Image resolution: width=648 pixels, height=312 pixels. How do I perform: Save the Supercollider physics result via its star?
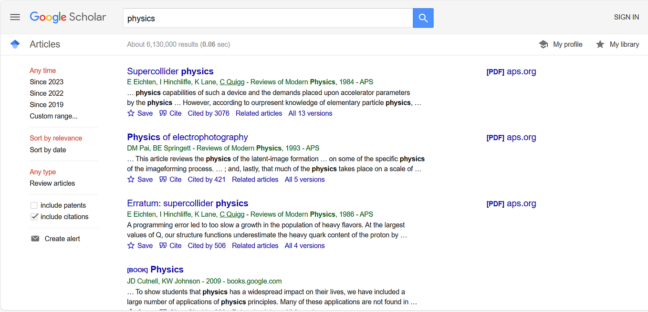point(131,113)
